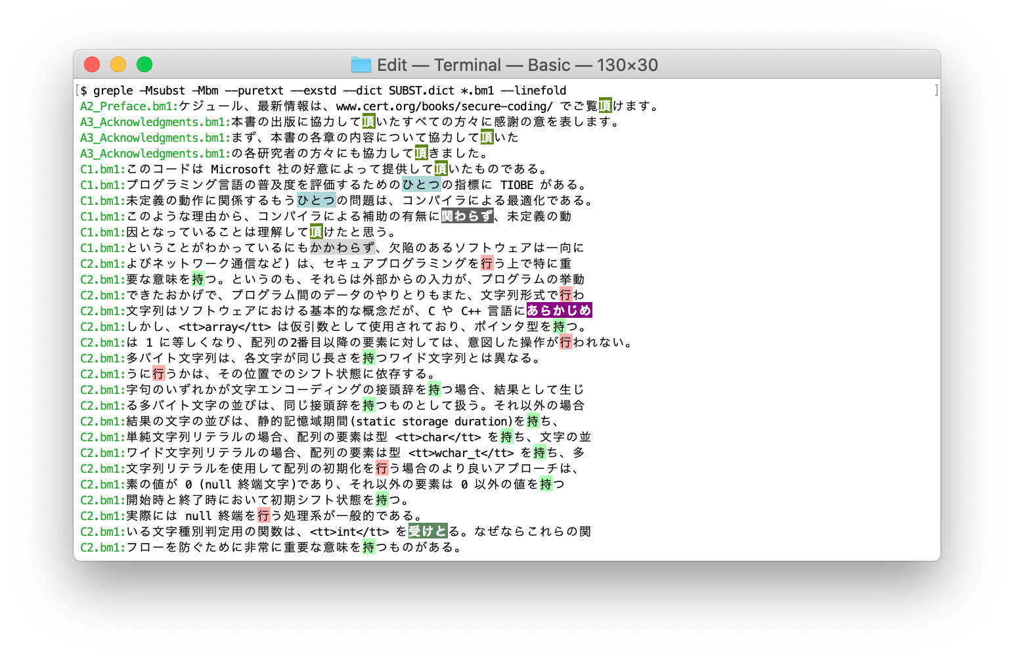Click the '<tt>array</tt>' text
Image resolution: width=1014 pixels, height=658 pixels.
pyautogui.click(x=225, y=327)
